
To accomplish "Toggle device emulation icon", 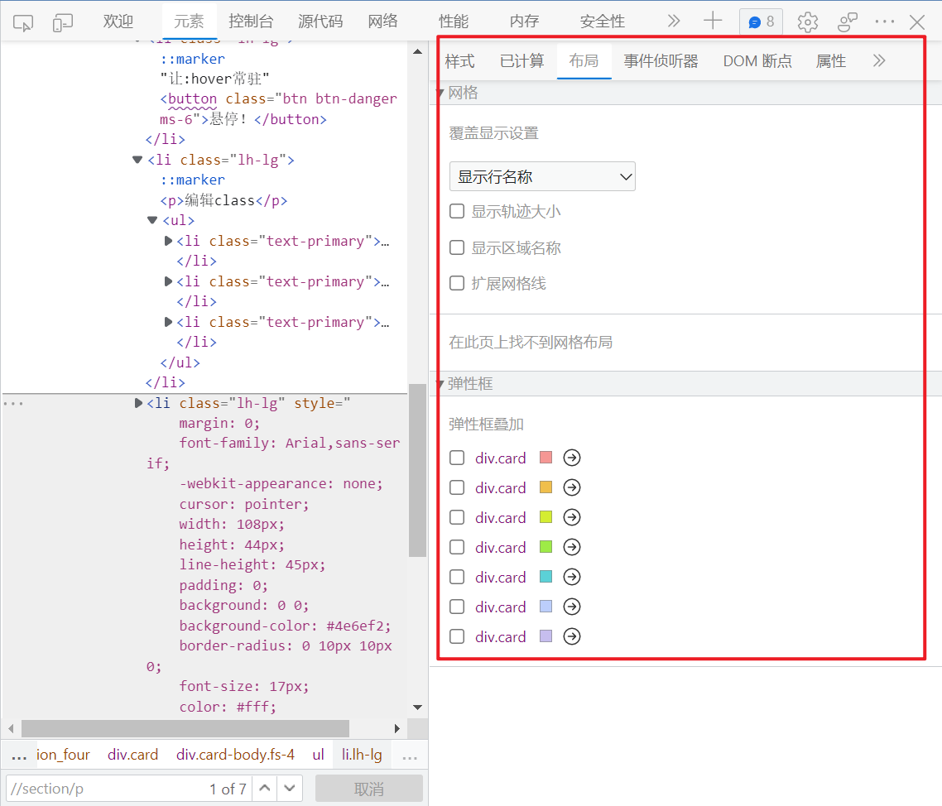I will pos(64,22).
